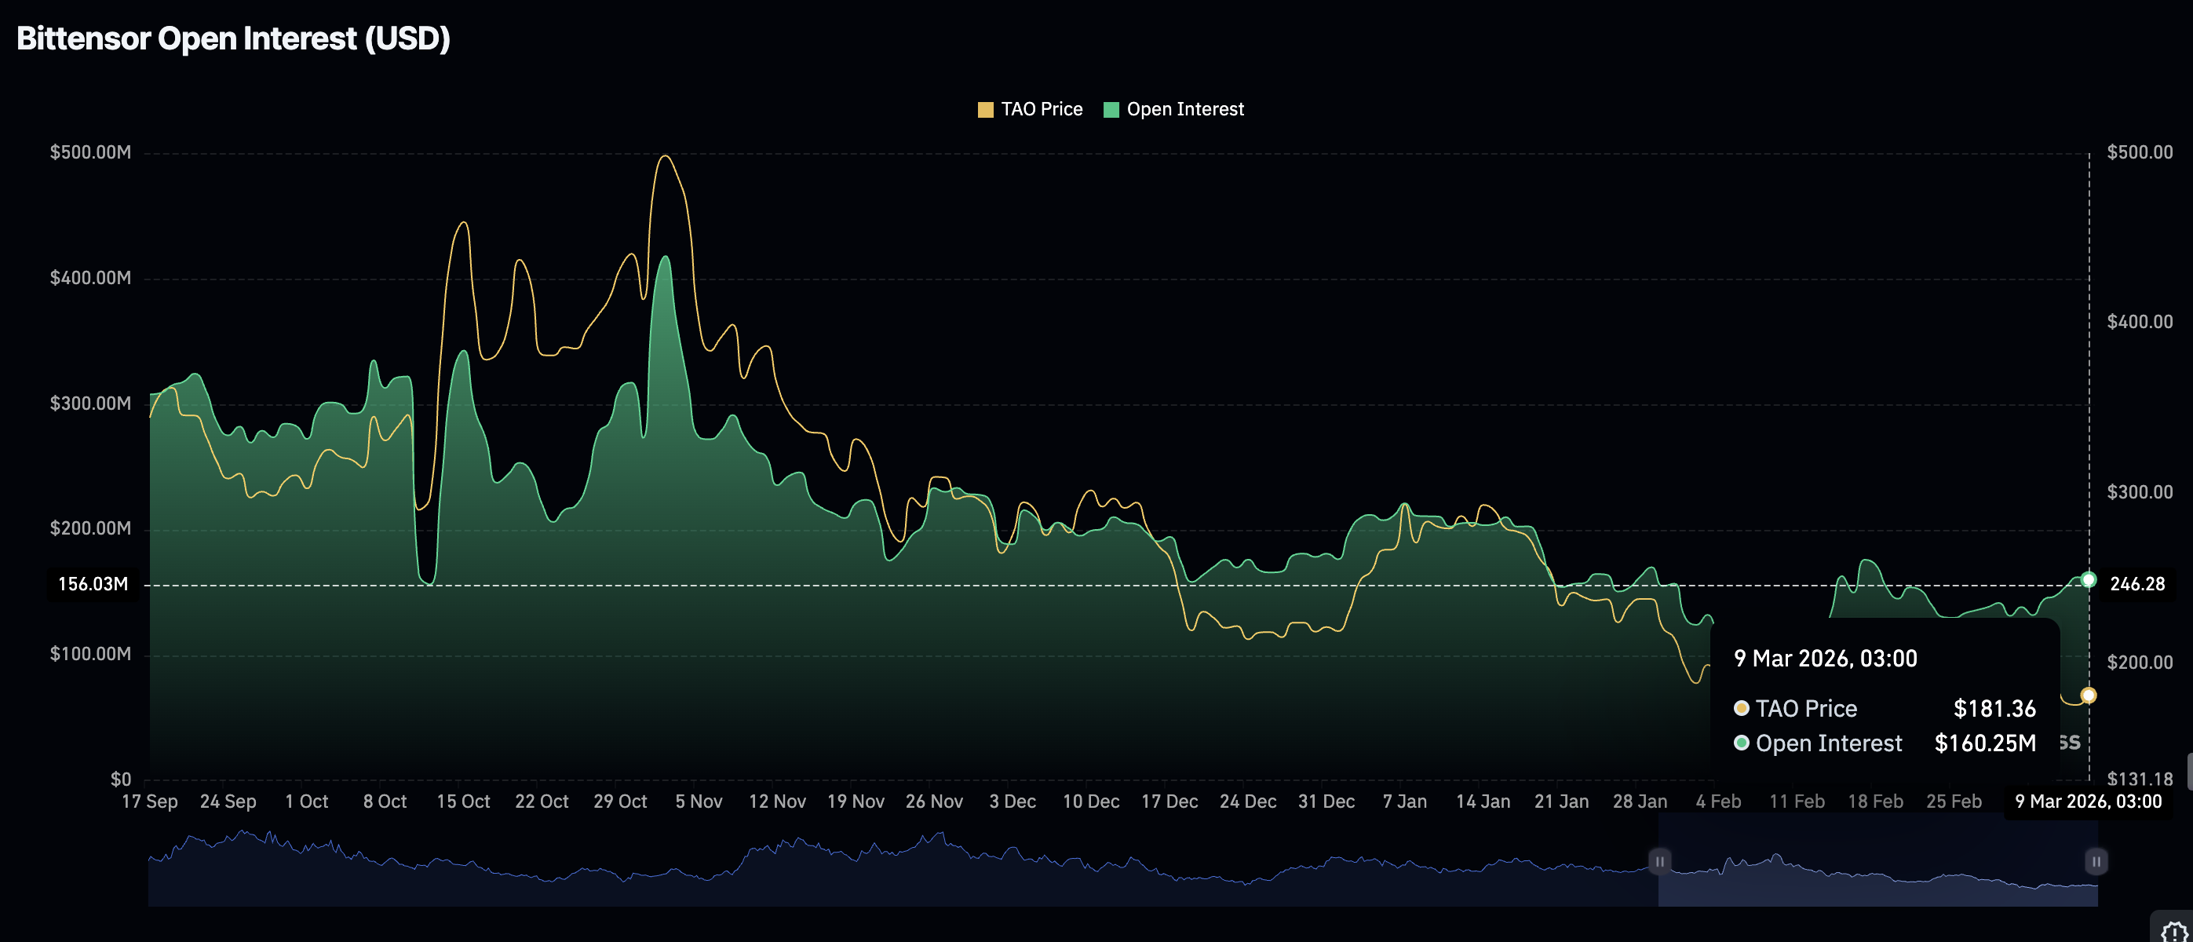Click the 246.28 right axis crosshair label
This screenshot has height=942, width=2193.
pos(2136,584)
